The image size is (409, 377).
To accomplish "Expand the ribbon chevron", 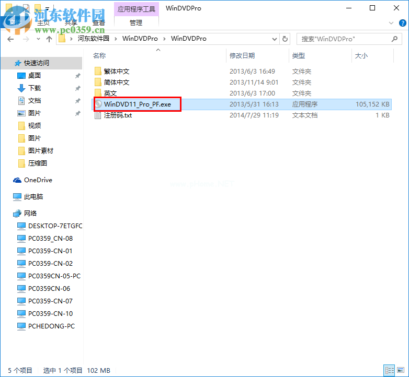I will click(x=391, y=23).
